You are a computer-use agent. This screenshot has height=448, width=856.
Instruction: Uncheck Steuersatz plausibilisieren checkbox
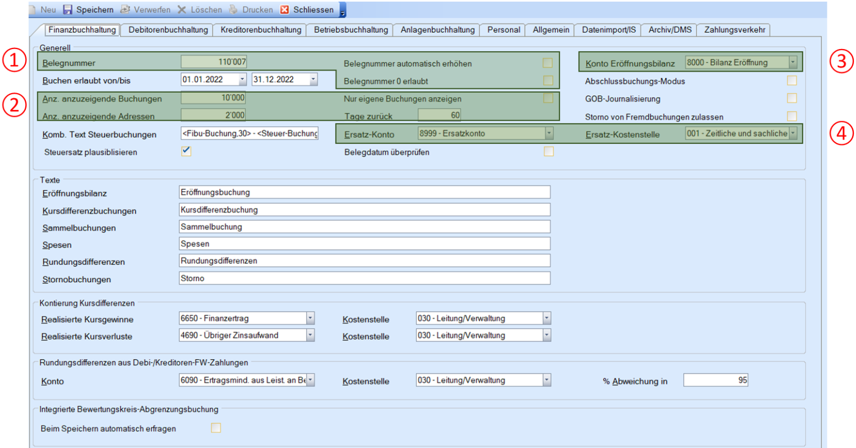186,151
